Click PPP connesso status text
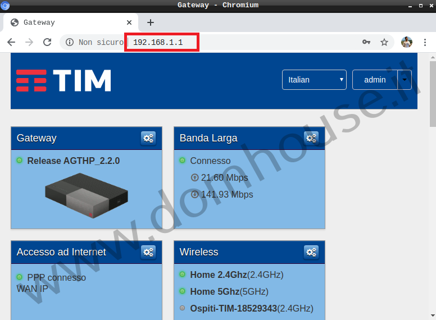The image size is (436, 320). [x=56, y=277]
